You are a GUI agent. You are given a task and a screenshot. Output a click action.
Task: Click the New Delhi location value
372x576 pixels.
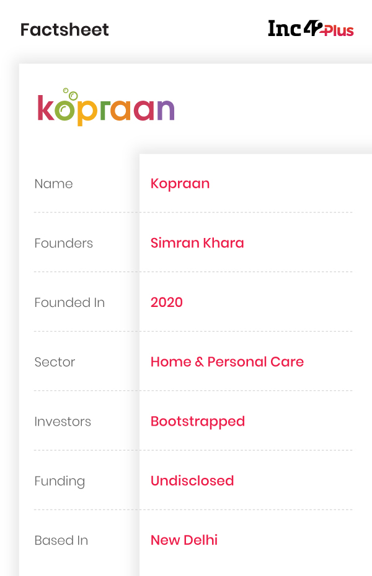point(184,541)
